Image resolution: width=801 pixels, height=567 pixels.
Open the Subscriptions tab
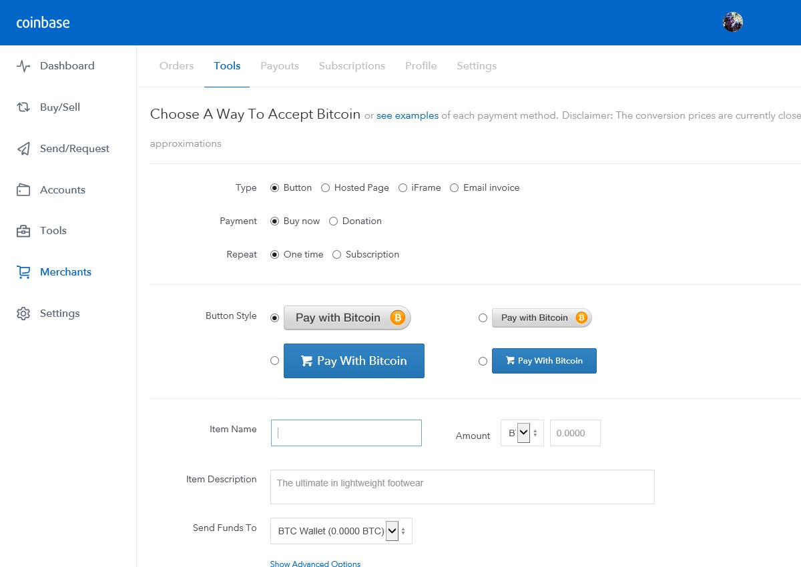click(x=352, y=66)
